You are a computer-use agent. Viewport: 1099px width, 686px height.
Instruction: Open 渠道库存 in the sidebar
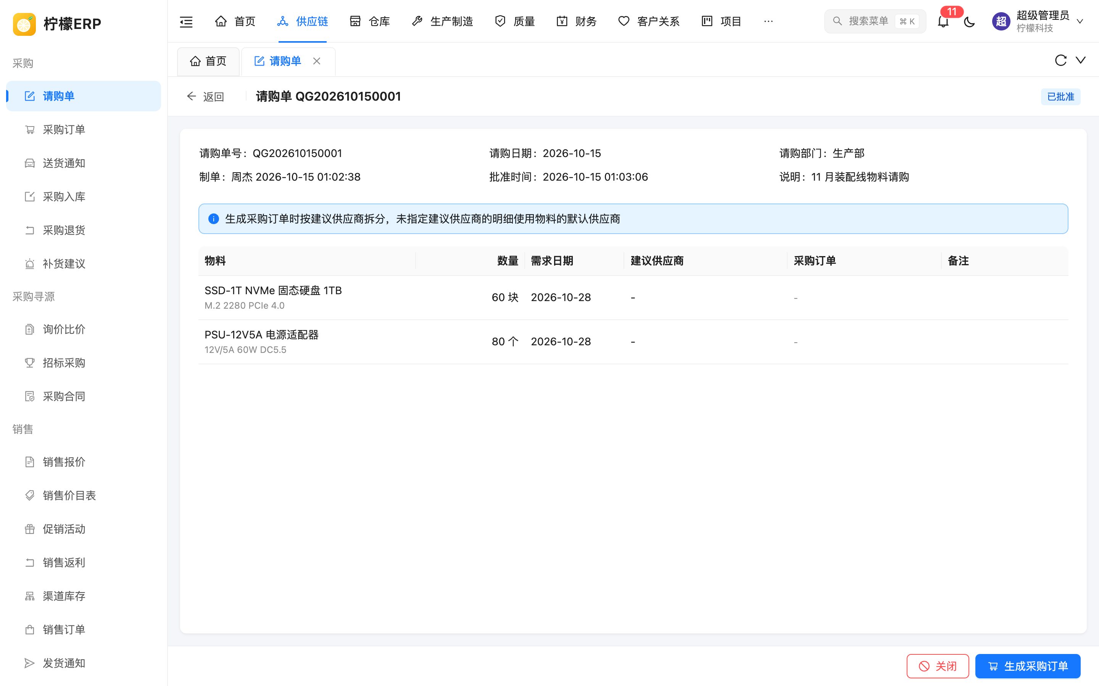(x=84, y=596)
